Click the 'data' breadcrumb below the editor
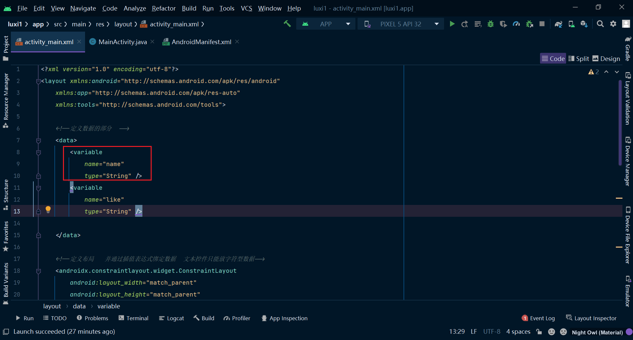633x340 pixels. pyautogui.click(x=79, y=306)
